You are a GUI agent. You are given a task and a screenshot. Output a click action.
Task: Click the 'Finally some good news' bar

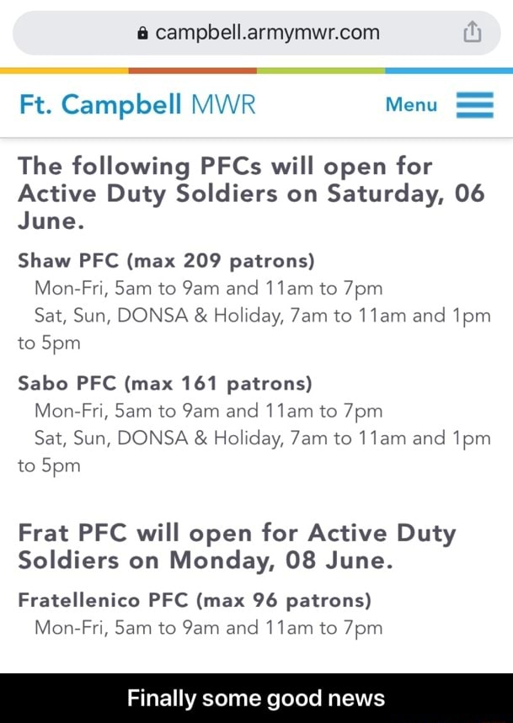[x=256, y=698]
